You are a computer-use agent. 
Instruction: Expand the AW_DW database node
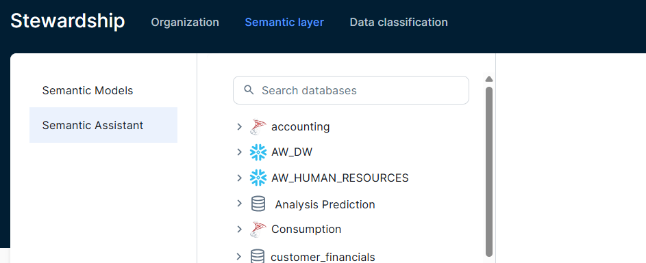point(239,152)
